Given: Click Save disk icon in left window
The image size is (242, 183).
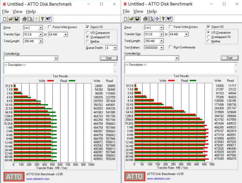Looking at the screenshot, I should (16, 19).
